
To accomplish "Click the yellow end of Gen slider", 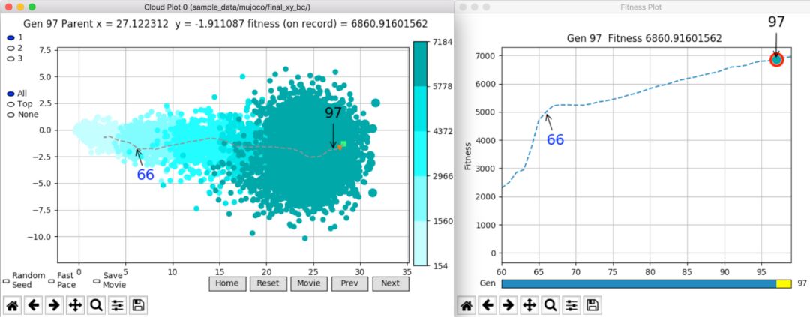I will [784, 284].
